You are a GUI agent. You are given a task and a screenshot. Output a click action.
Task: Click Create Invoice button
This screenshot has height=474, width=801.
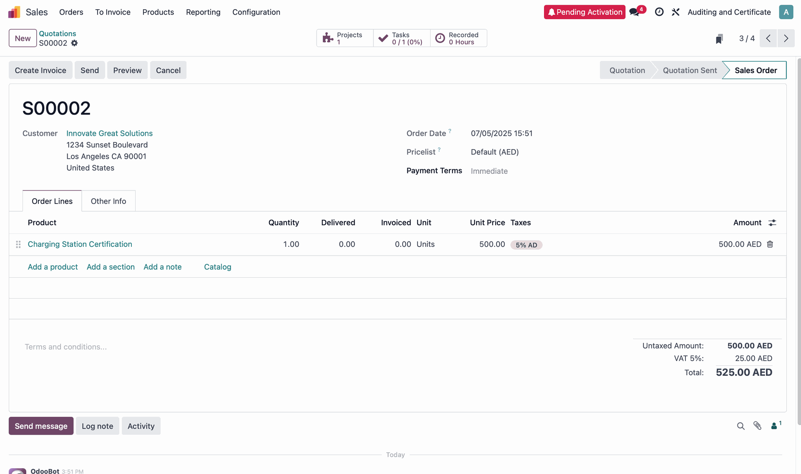pos(40,70)
